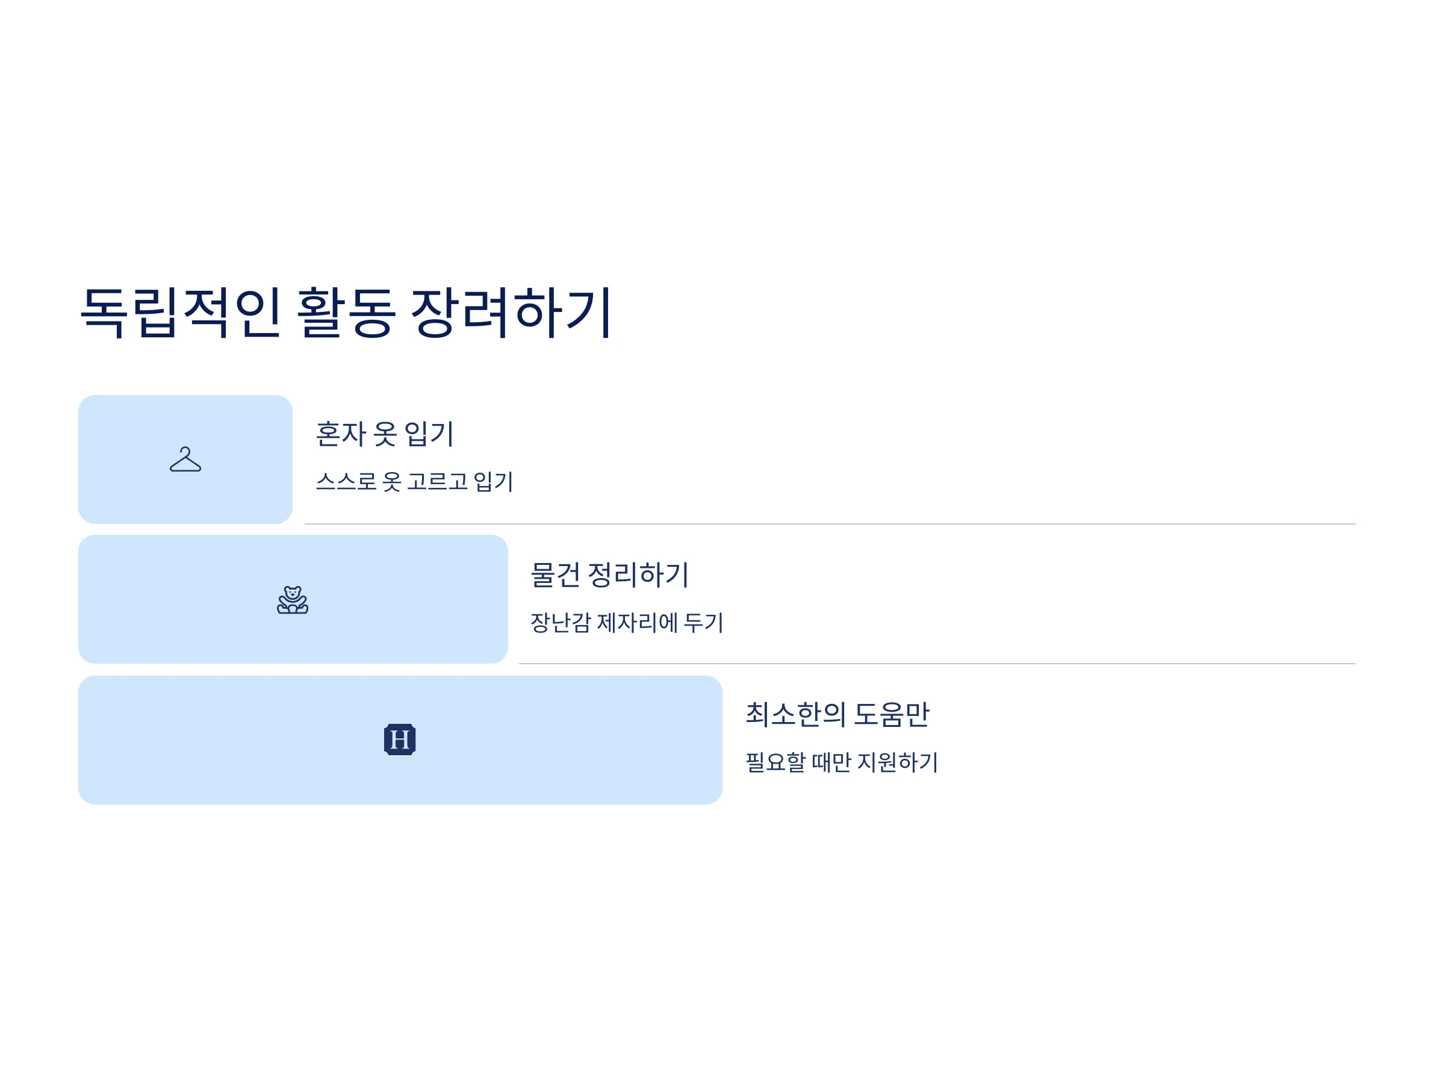The image size is (1445, 1084).
Task: Click the heading 물건 정리하기
Action: (609, 575)
